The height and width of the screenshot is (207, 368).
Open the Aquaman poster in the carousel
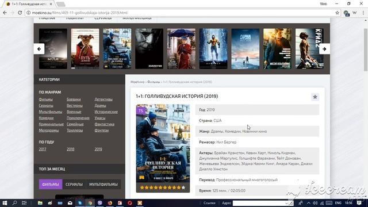(213, 49)
